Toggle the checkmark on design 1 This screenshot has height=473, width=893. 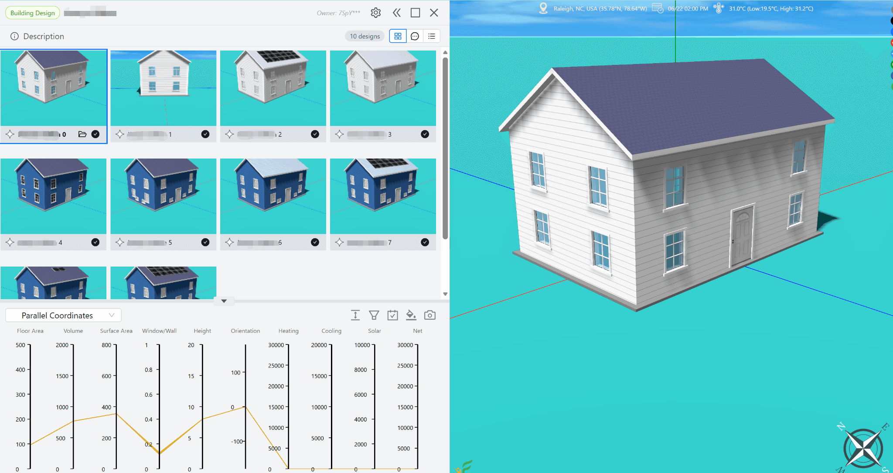(x=205, y=134)
